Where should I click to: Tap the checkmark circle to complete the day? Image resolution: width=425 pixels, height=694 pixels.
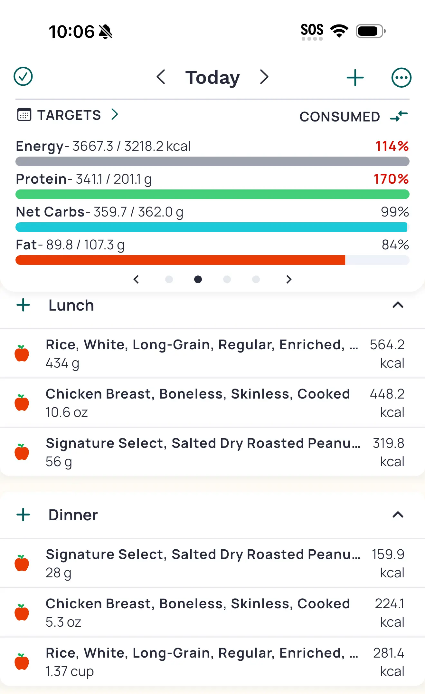pyautogui.click(x=23, y=77)
